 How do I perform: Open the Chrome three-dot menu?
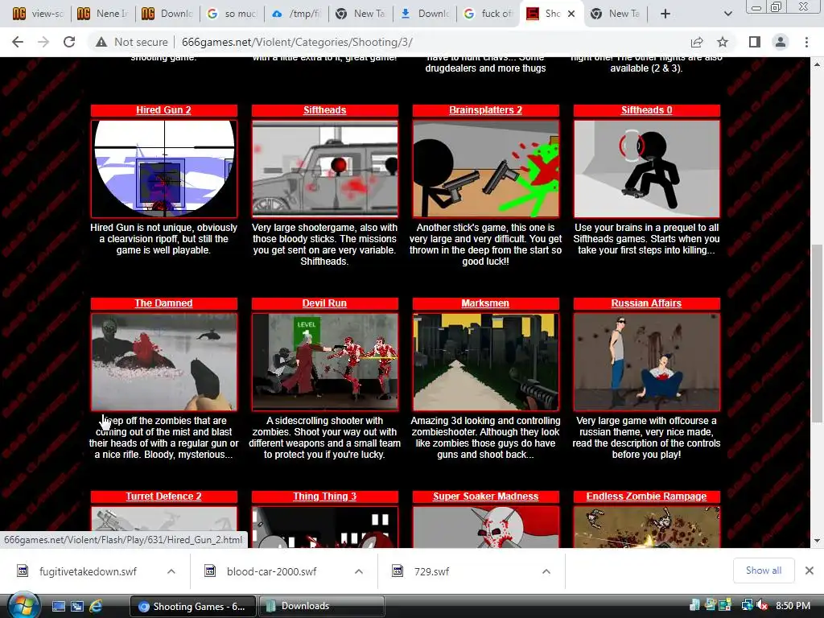[806, 42]
